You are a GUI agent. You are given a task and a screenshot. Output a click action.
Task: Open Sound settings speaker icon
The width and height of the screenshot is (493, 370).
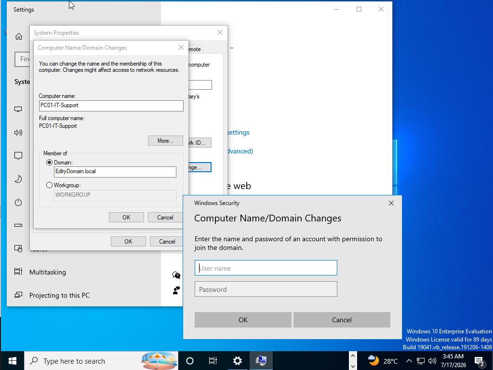pos(18,133)
